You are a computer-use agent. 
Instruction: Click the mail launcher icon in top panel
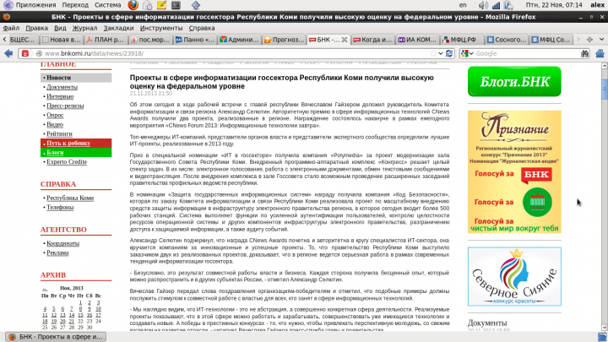(x=147, y=5)
